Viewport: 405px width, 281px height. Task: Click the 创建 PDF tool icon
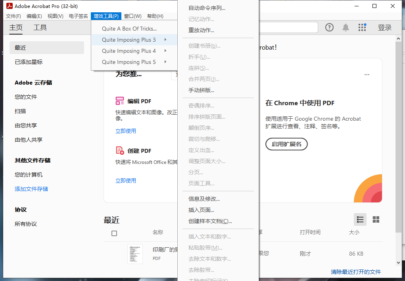120,150
